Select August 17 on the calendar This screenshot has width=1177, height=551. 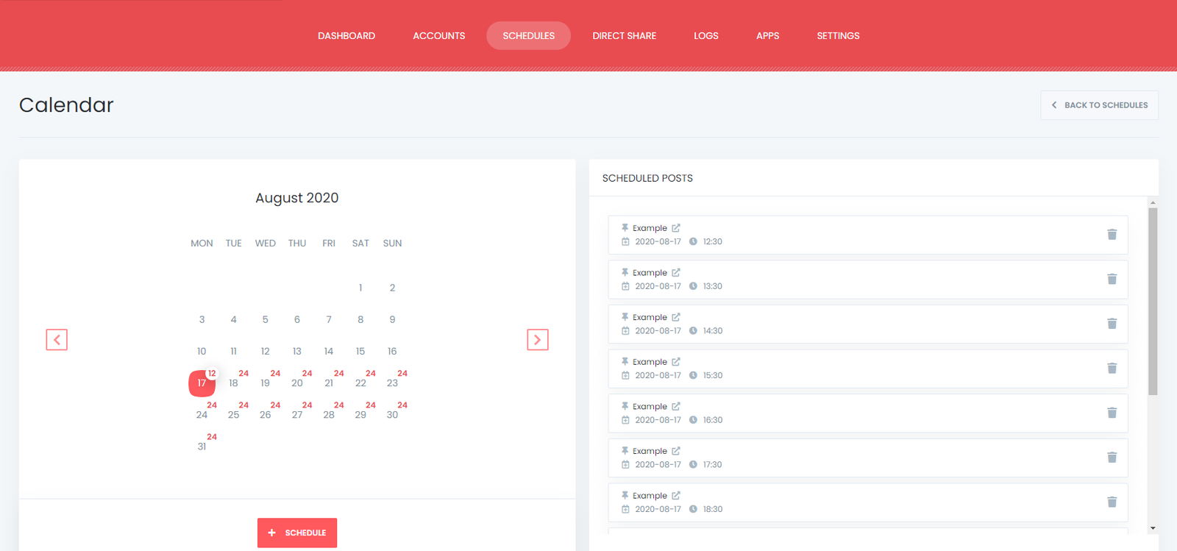(202, 383)
